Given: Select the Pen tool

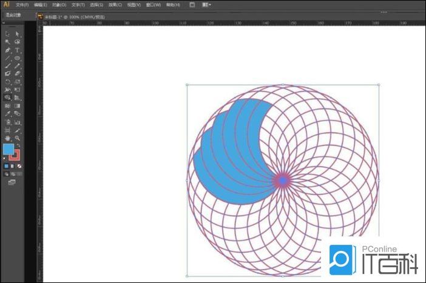Looking at the screenshot, I should click(x=7, y=50).
